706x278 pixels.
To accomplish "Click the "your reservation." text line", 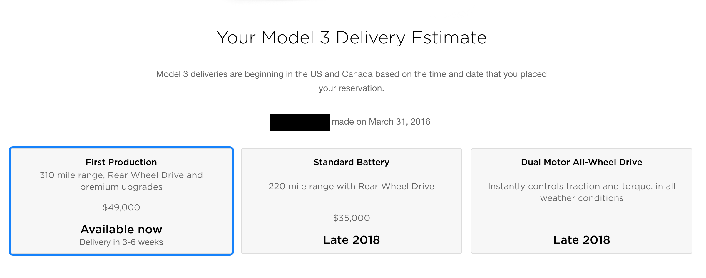I will (x=351, y=88).
